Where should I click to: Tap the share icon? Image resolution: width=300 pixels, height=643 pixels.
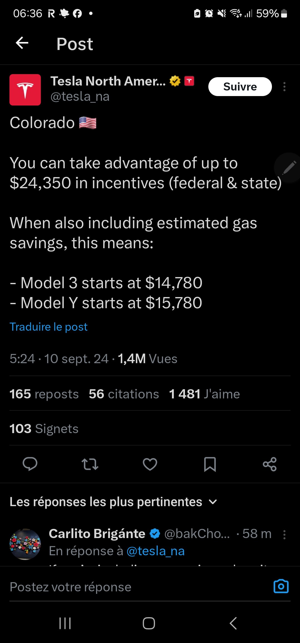coord(270,464)
